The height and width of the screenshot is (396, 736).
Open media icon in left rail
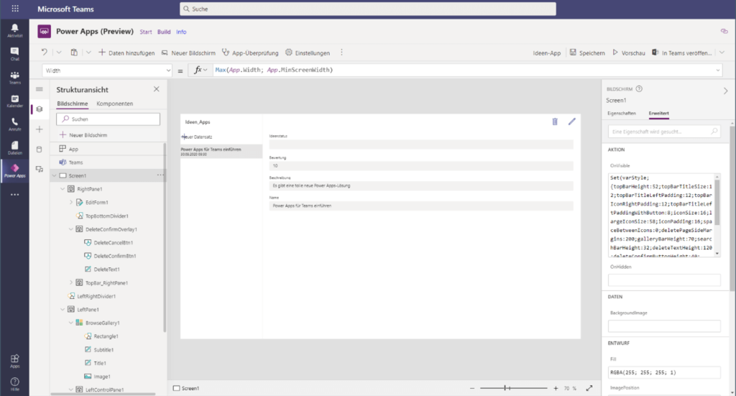click(x=40, y=169)
